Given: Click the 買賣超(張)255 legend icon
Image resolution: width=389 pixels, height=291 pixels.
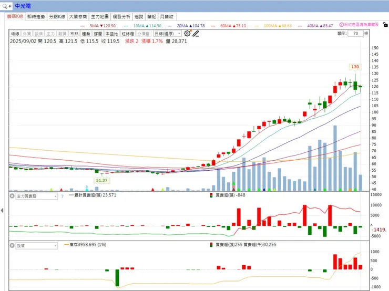Looking at the screenshot, I should 211,245.
